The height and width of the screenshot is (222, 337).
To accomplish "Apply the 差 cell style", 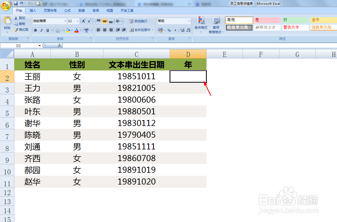I will click(x=267, y=20).
